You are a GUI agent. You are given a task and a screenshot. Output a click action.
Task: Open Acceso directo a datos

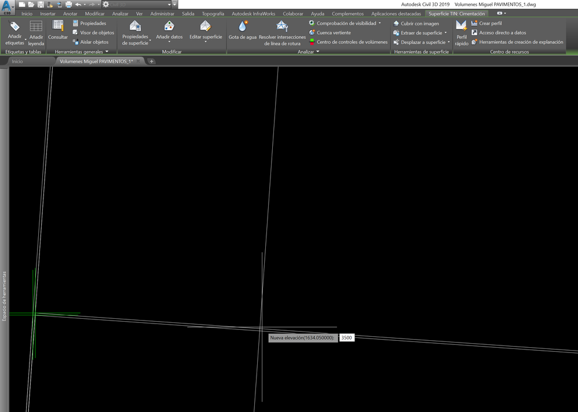499,32
